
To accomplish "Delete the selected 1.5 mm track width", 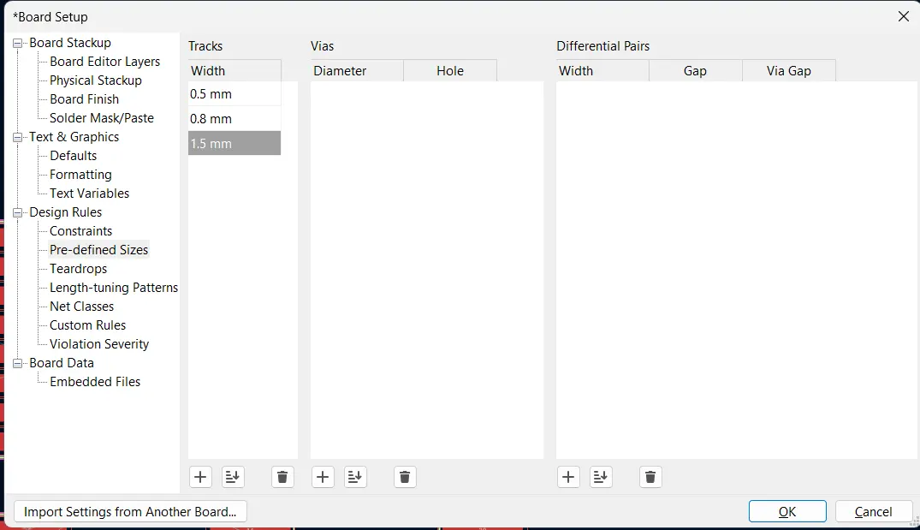I will click(x=282, y=477).
